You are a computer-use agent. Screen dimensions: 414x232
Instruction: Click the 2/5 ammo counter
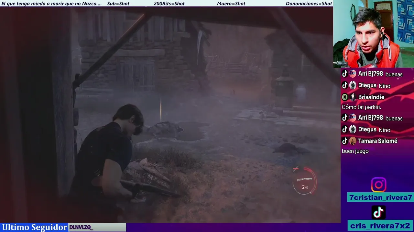[x=305, y=187]
